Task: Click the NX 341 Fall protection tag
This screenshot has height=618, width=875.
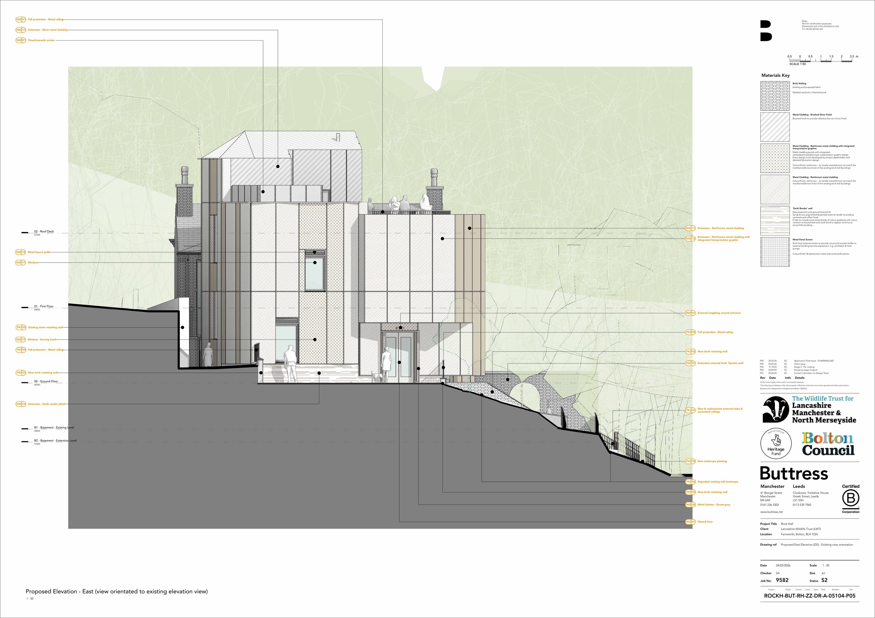Action: click(x=21, y=20)
